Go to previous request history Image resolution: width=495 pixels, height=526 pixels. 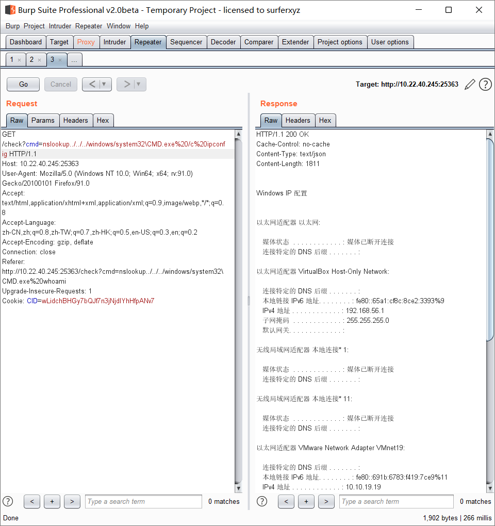92,84
